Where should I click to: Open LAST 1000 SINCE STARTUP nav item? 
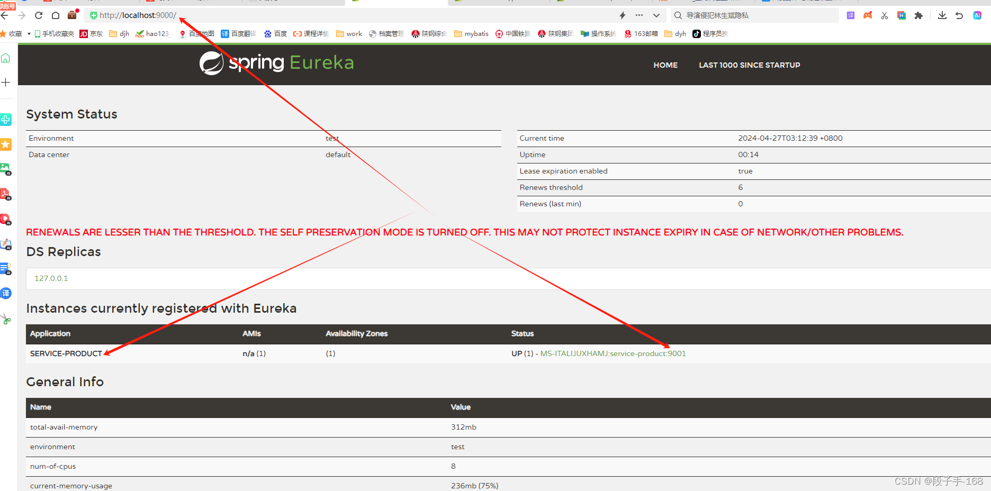tap(750, 65)
